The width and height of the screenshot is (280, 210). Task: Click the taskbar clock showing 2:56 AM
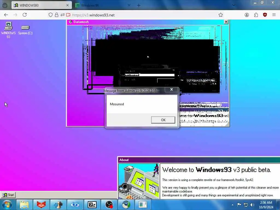pos(266,205)
